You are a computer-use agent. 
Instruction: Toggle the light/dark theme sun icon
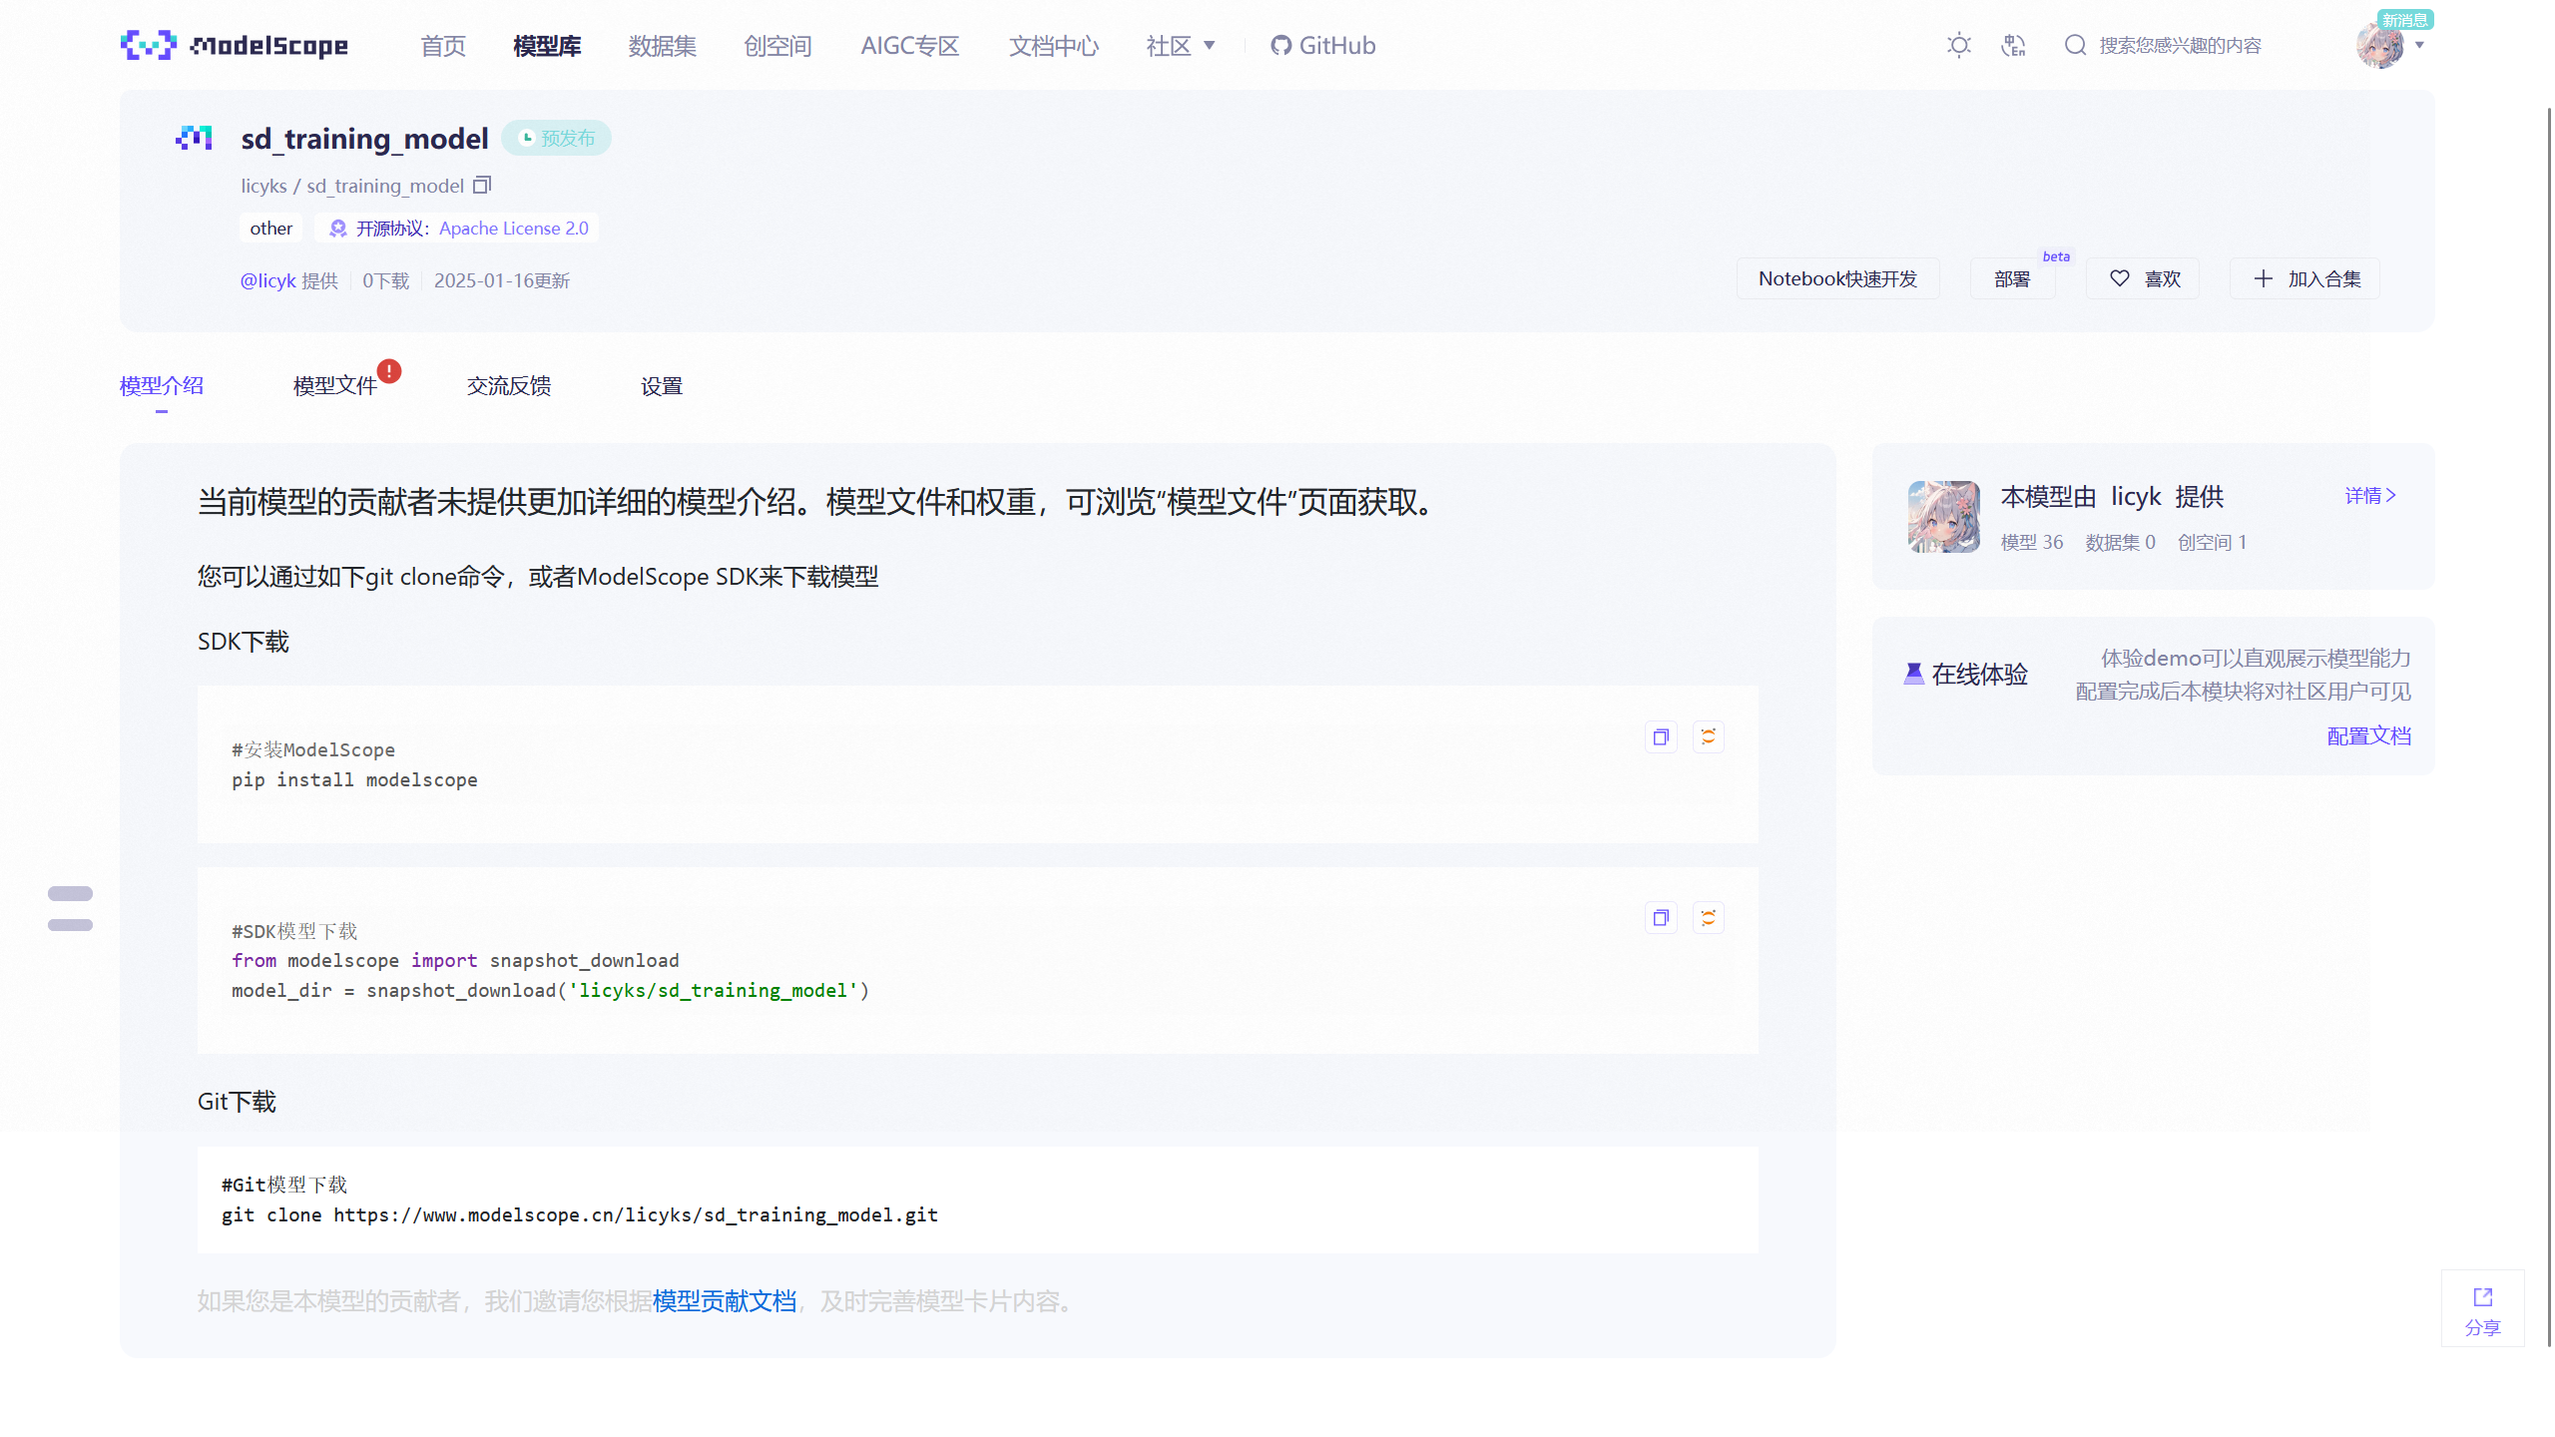pyautogui.click(x=1958, y=45)
